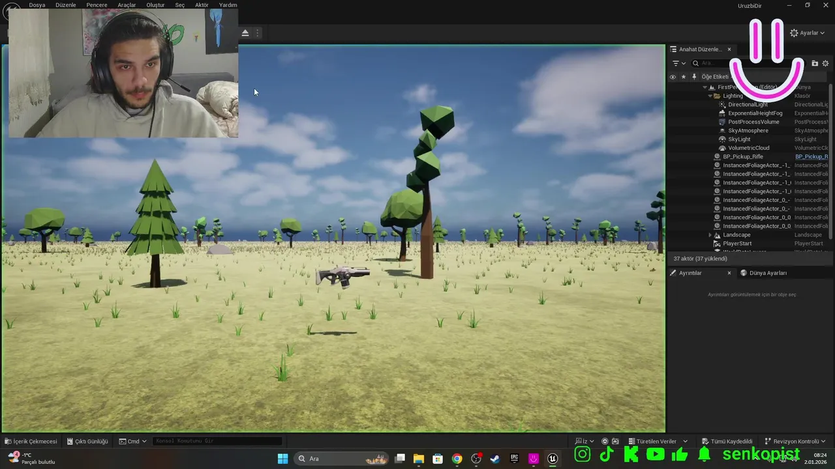Click the SkyLight icon
835x469 pixels.
pyautogui.click(x=721, y=139)
